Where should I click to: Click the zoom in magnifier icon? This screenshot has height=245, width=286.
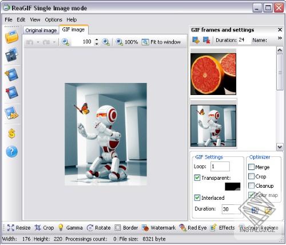tap(106, 42)
